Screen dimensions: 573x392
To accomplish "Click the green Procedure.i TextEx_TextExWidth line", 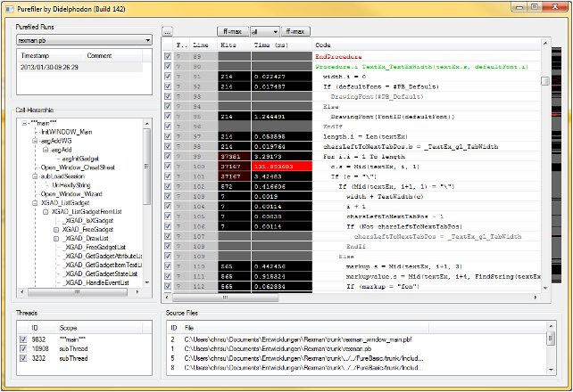I will pos(421,67).
